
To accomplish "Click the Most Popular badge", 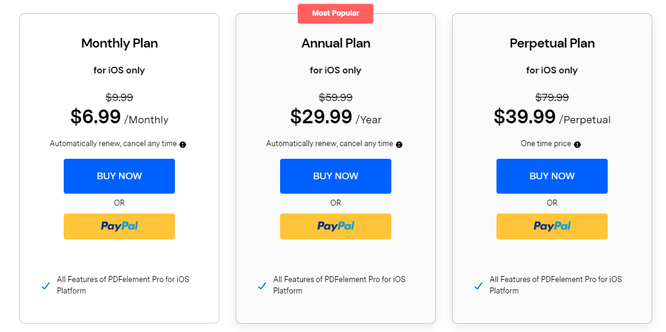I will coord(335,13).
